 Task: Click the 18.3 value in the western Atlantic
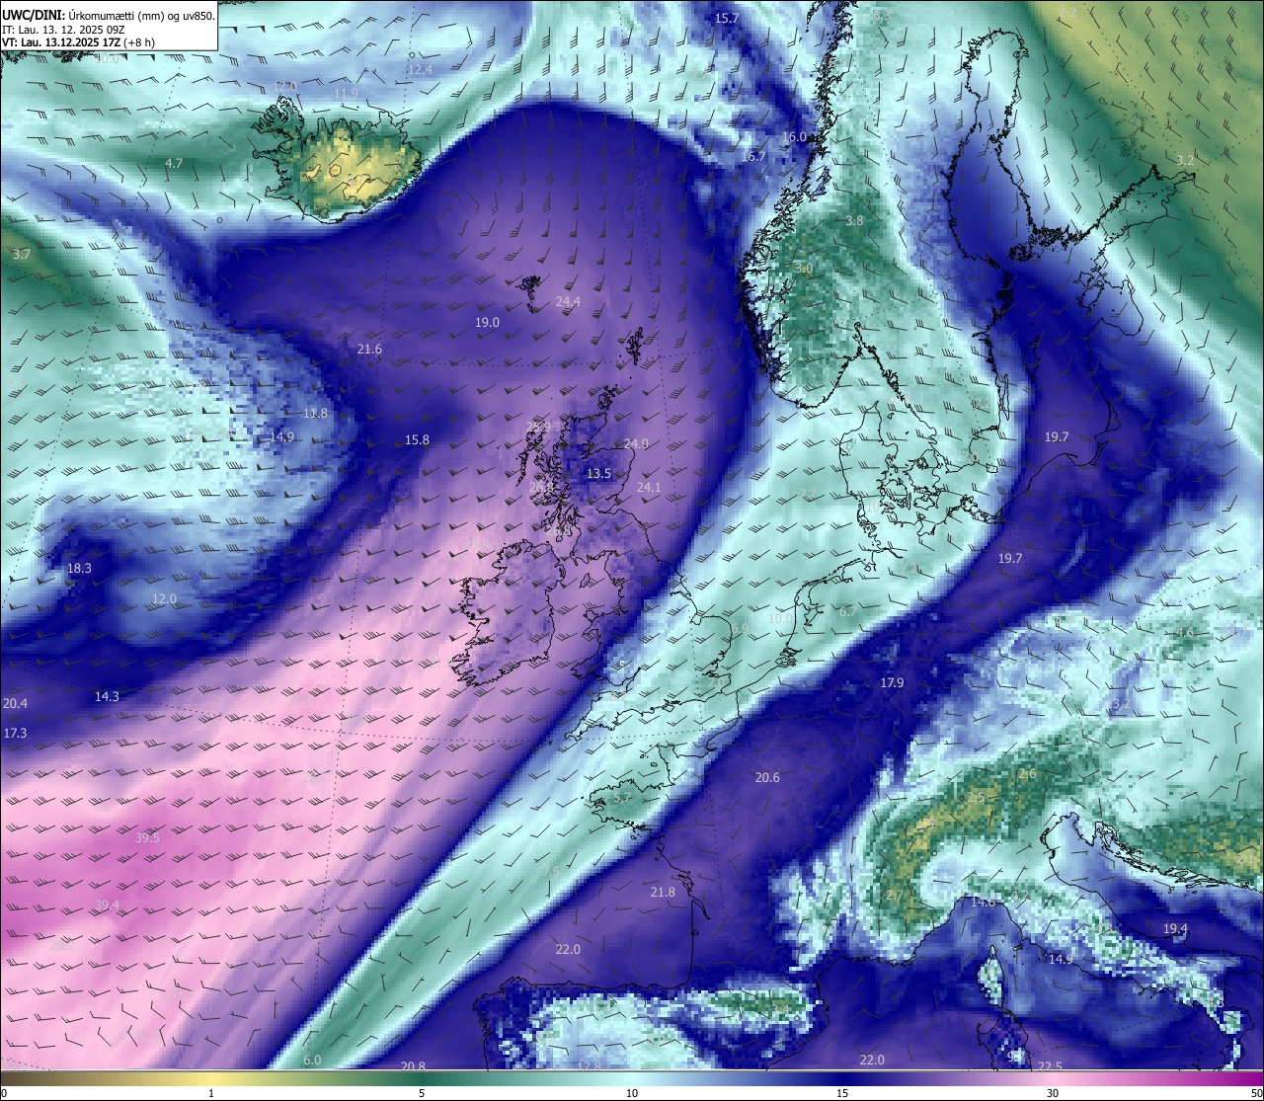[79, 569]
